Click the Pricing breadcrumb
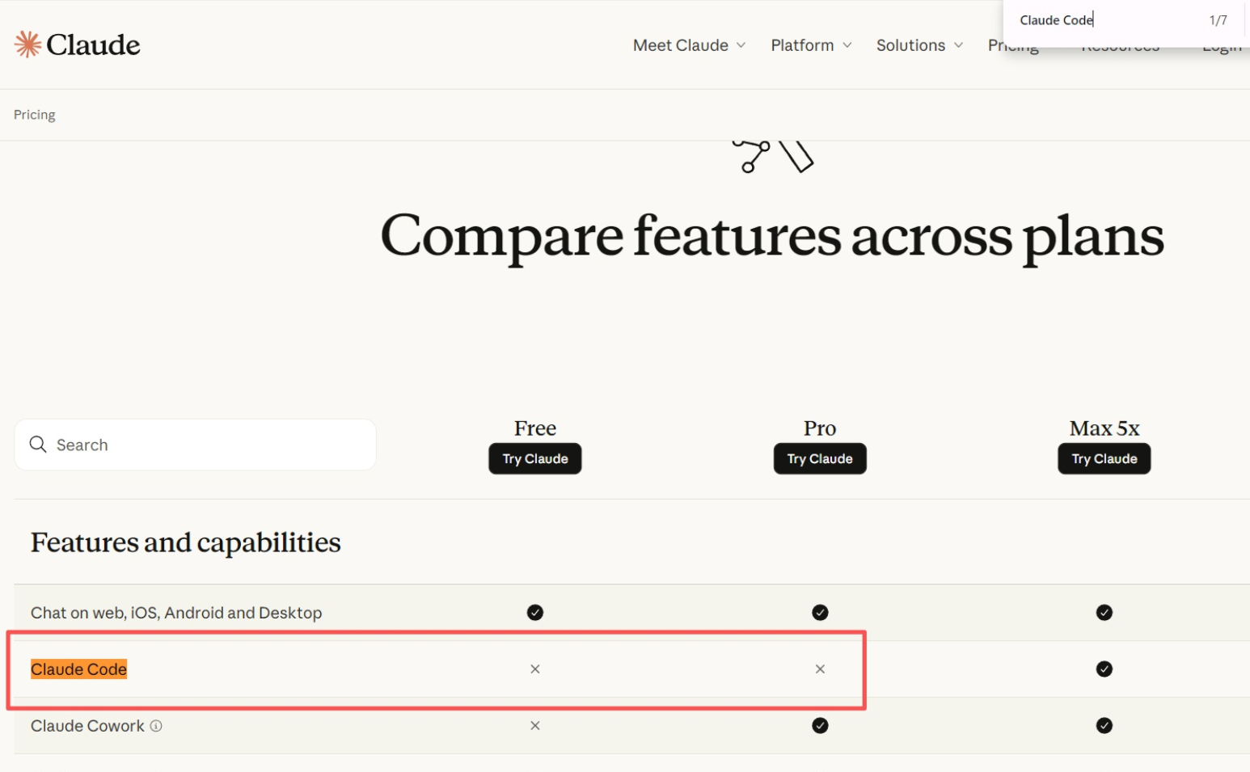Image resolution: width=1250 pixels, height=772 pixels. (x=35, y=115)
